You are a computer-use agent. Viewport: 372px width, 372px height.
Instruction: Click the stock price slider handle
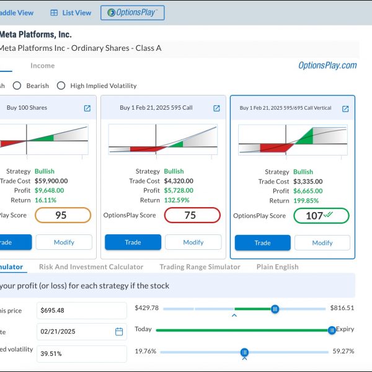[275, 309]
